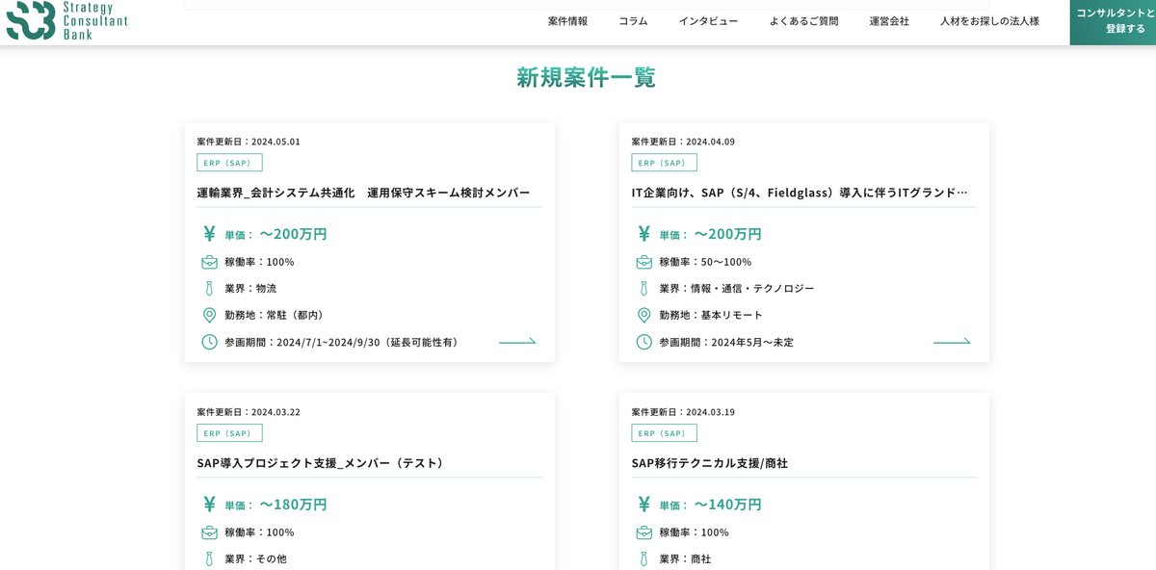Click briefcase icon beside 稼働率:50〜100%
The image size is (1156, 570).
(x=644, y=262)
